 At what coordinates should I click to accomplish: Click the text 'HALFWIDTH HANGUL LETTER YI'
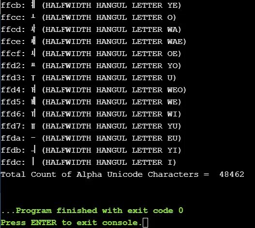[112, 150]
